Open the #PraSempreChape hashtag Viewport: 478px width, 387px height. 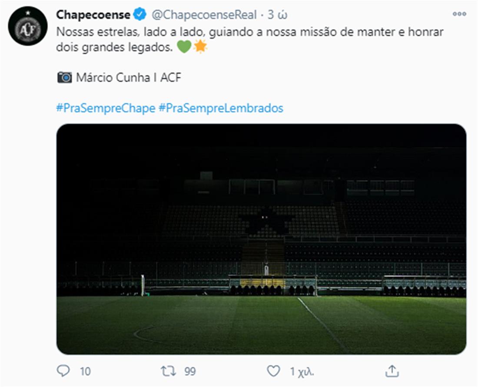click(x=106, y=108)
